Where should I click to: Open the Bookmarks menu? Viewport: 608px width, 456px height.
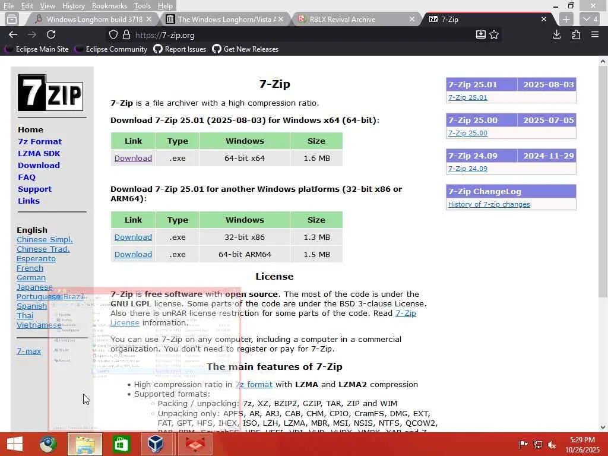point(109,6)
